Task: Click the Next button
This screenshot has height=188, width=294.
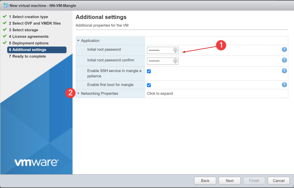Action: tap(230, 181)
